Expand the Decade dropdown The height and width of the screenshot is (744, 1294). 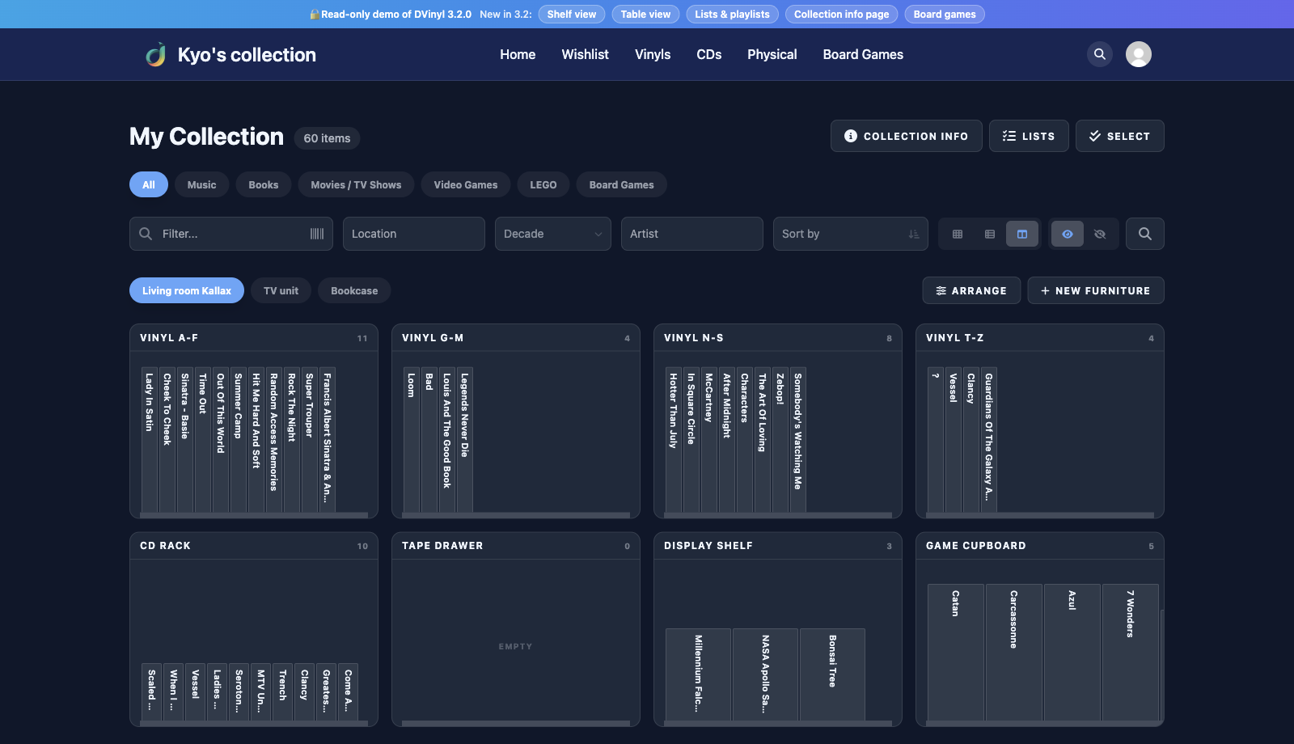(553, 234)
